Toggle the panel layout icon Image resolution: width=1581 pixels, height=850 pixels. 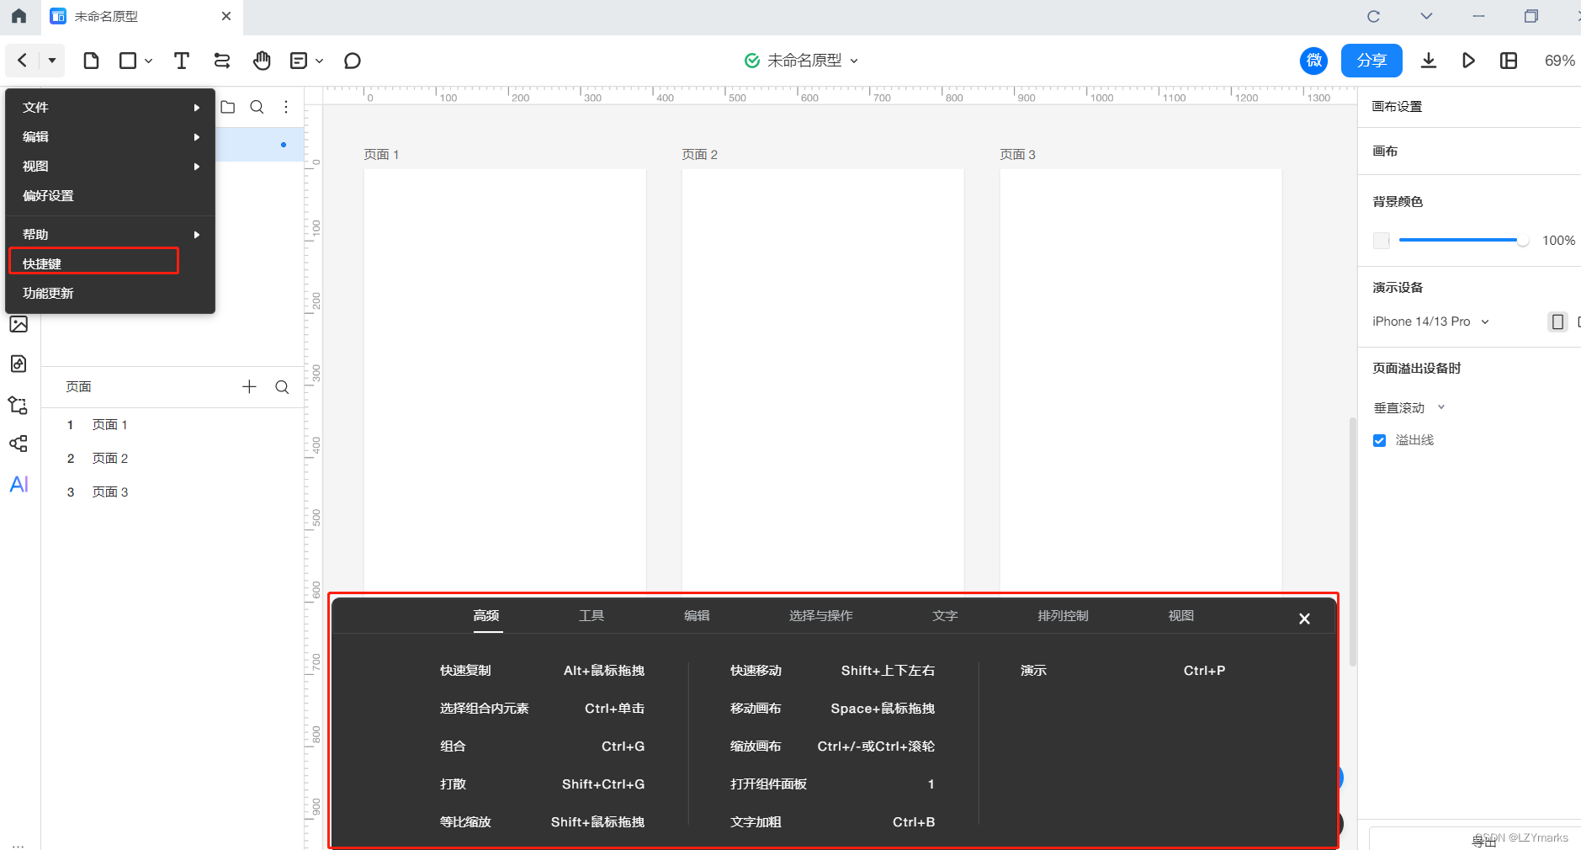click(1509, 61)
